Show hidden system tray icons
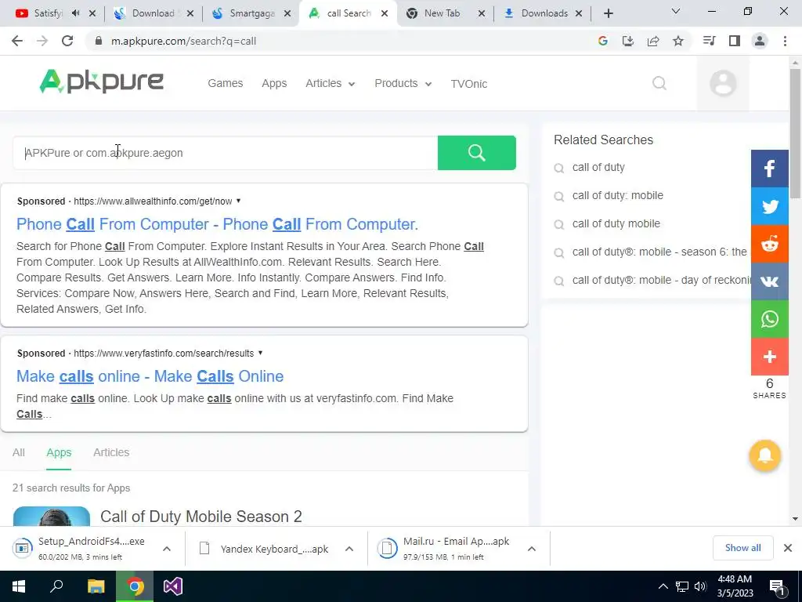 (x=663, y=586)
